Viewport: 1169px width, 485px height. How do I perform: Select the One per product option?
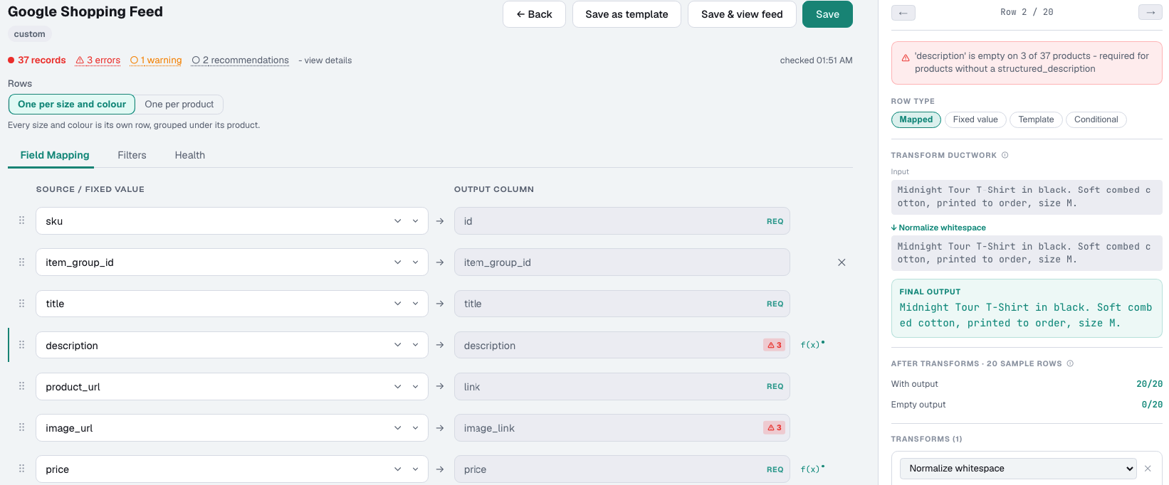point(179,104)
